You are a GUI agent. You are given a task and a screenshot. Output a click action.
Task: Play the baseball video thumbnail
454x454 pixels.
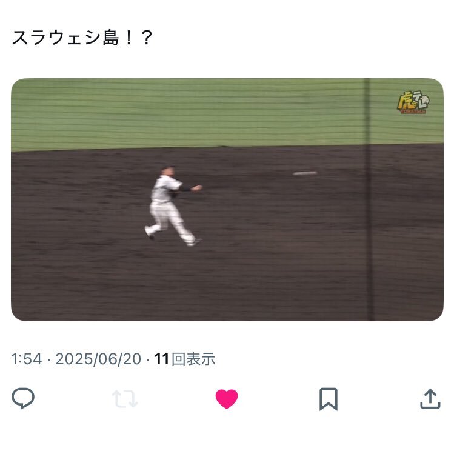tap(227, 199)
